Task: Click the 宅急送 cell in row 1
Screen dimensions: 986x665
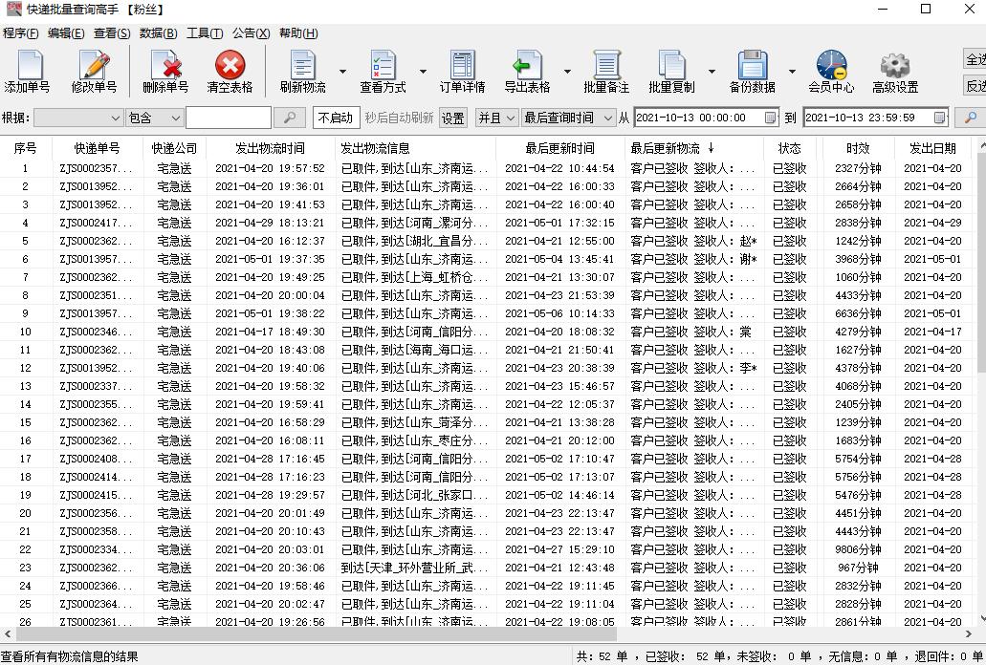Action: (x=174, y=168)
